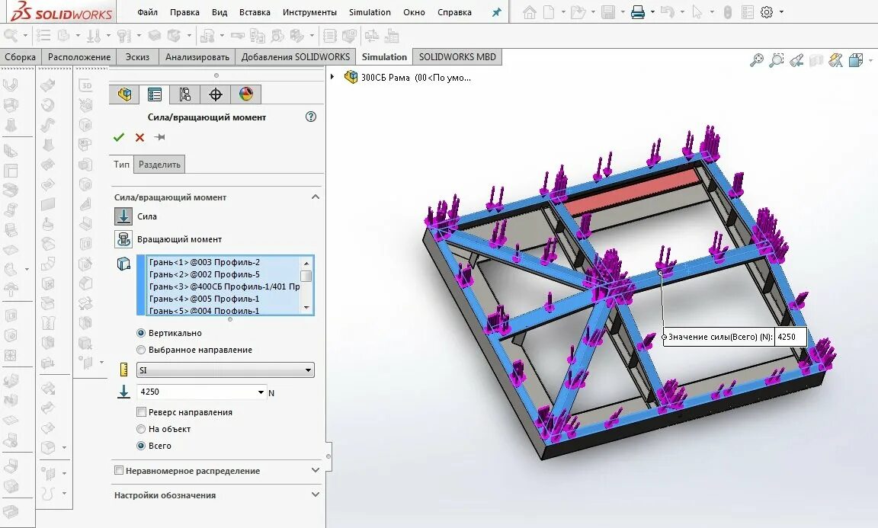Open Options via the gear icon

coord(767,11)
